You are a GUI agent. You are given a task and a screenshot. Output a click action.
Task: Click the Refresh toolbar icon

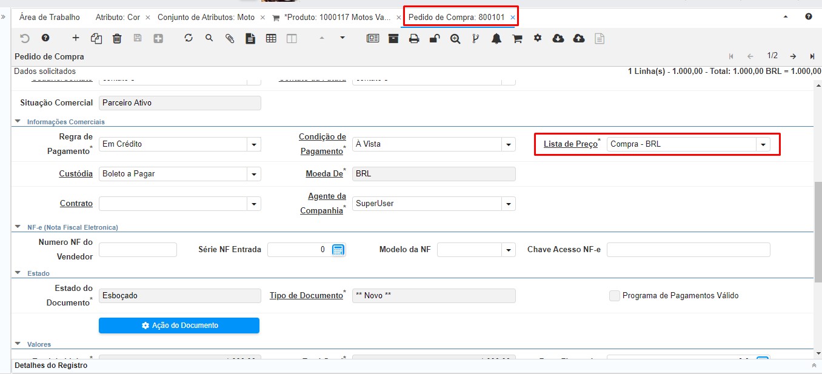tap(189, 38)
